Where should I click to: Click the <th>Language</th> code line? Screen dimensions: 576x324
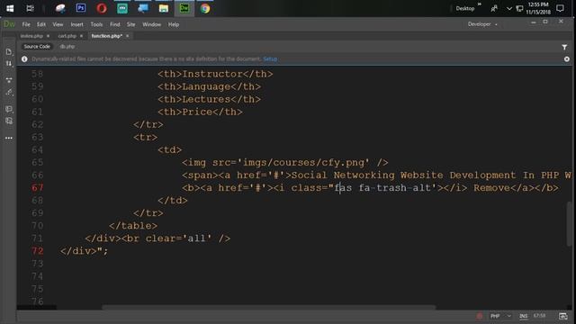pos(209,86)
